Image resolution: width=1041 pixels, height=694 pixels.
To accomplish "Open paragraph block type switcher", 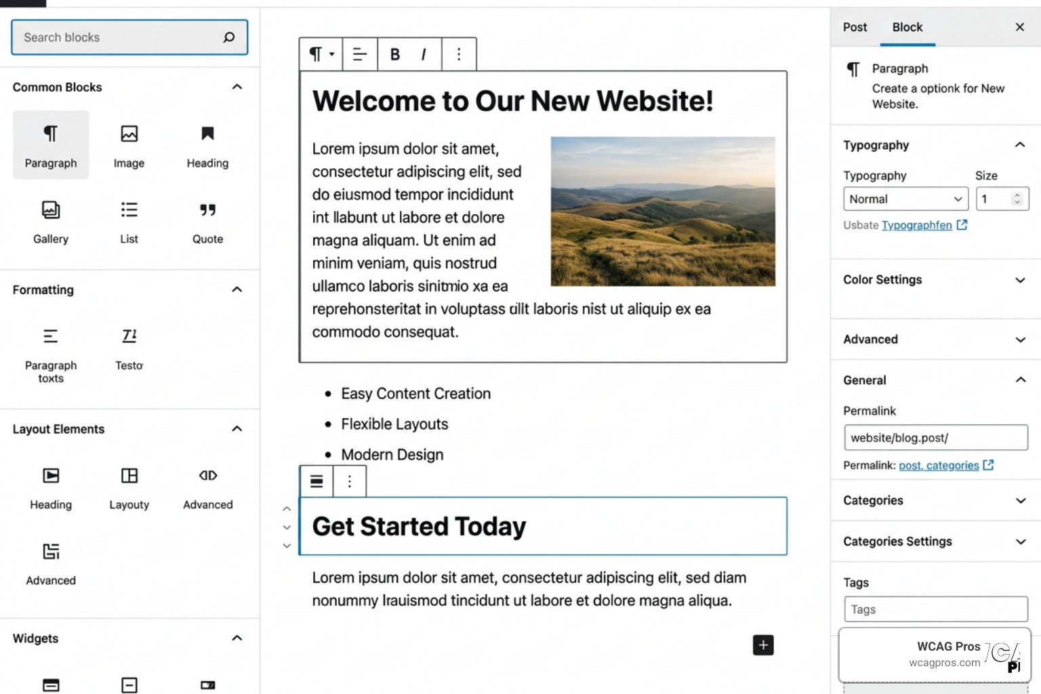I will pos(321,54).
